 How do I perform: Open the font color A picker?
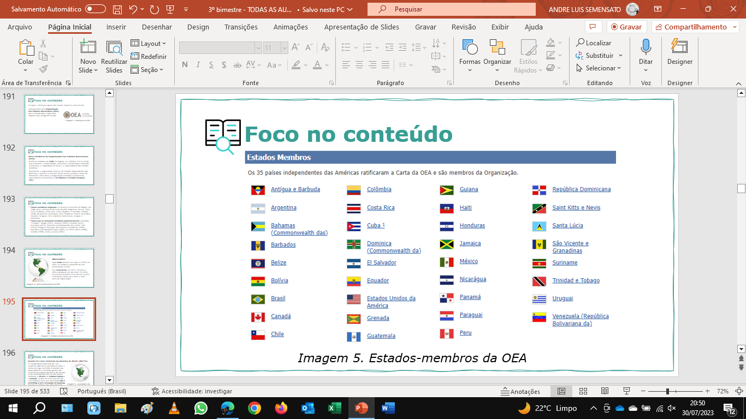point(318,65)
